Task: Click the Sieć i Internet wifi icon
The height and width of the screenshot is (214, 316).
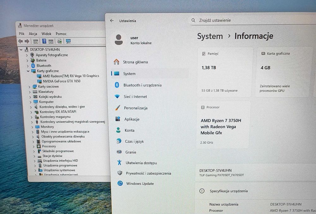Action: coord(117,96)
